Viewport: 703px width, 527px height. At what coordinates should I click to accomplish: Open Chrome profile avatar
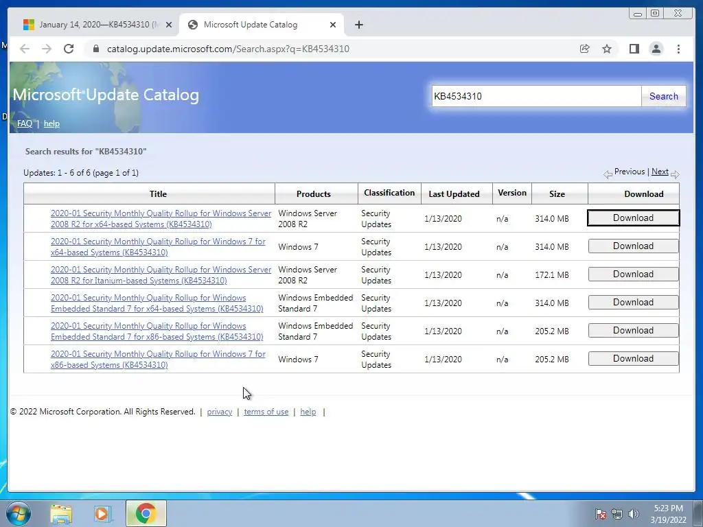pyautogui.click(x=656, y=49)
